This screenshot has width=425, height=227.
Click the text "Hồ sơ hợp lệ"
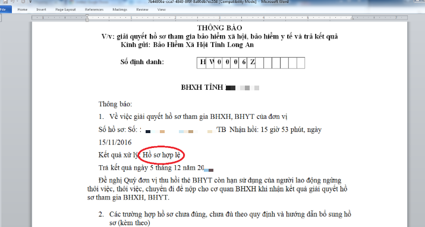[161, 155]
